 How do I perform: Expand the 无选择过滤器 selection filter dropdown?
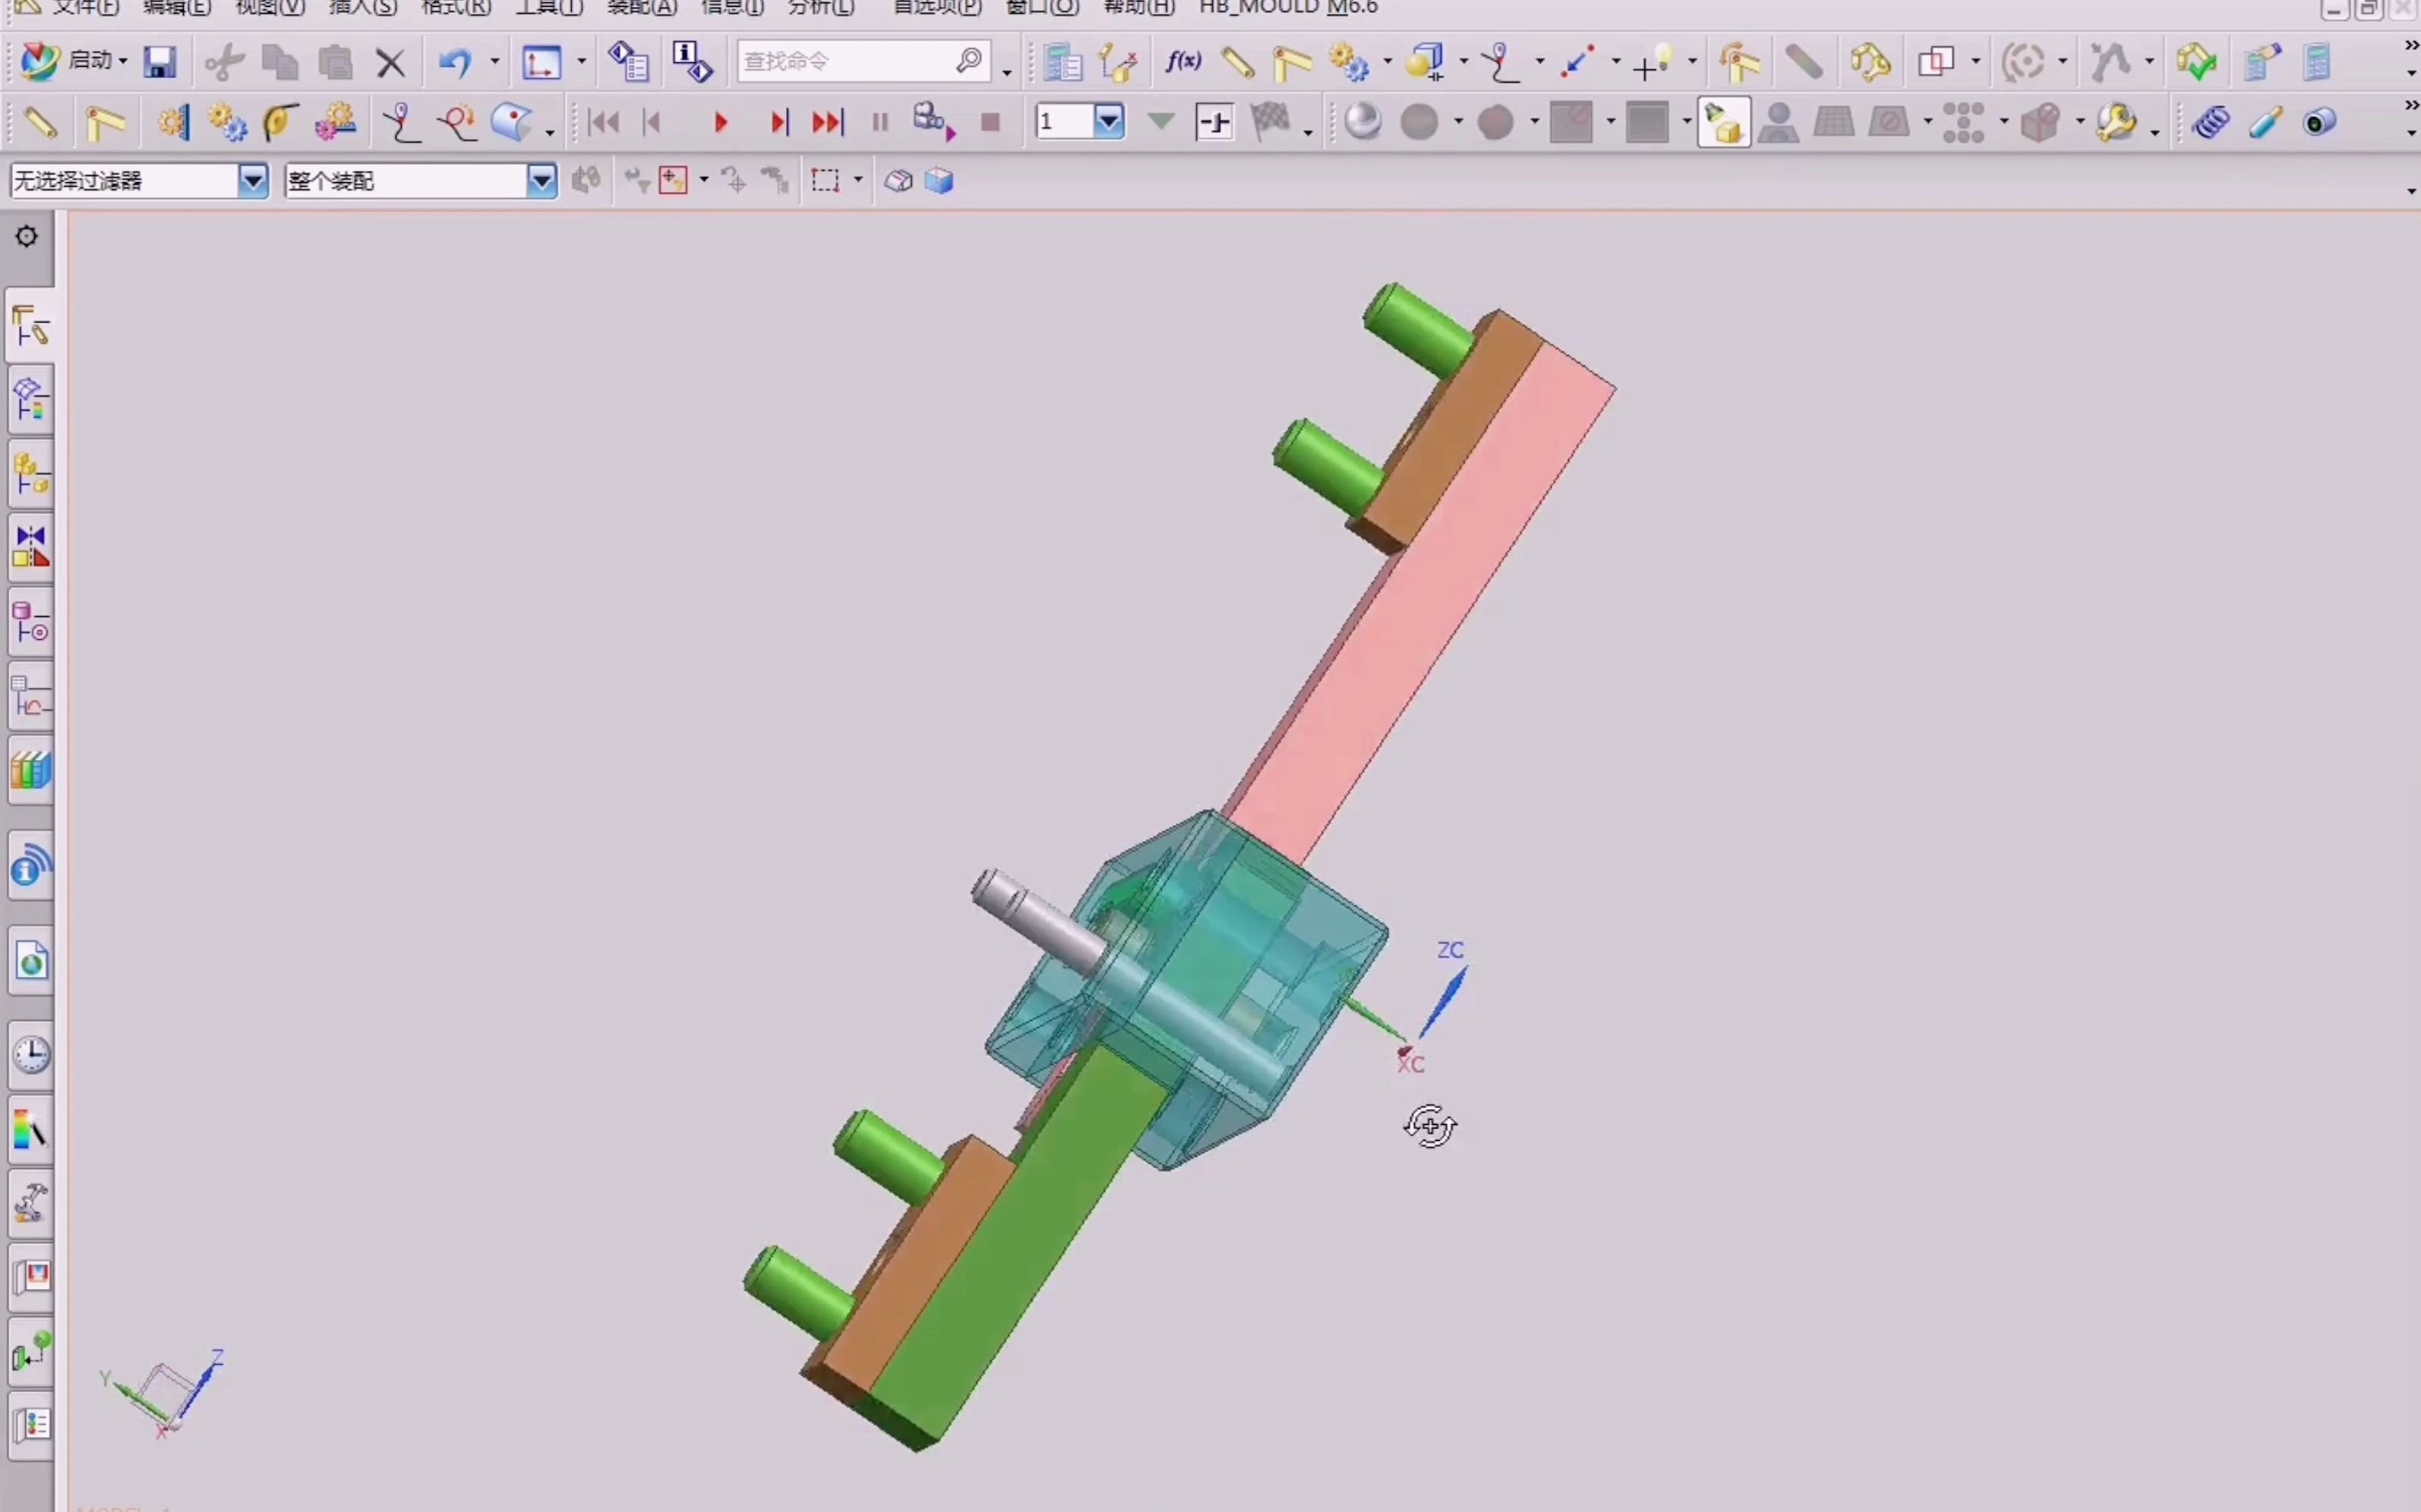253,181
